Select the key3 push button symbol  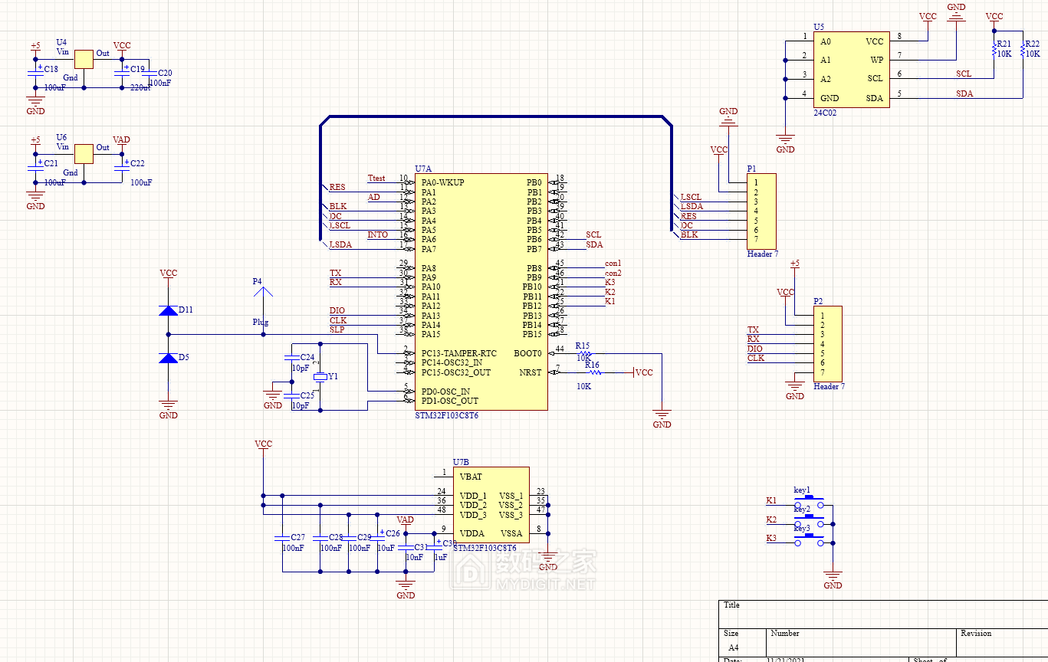pyautogui.click(x=809, y=540)
